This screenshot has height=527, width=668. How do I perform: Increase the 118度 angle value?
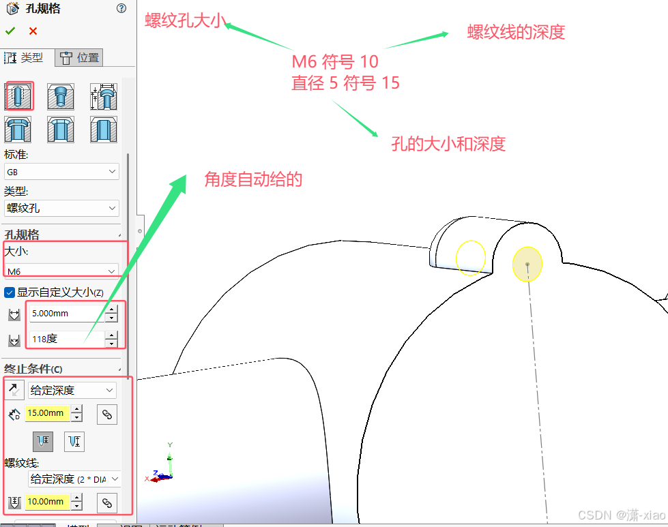pos(111,335)
